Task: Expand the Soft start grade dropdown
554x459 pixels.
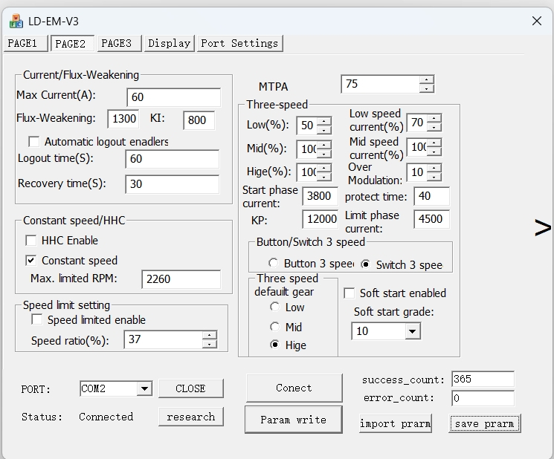Action: pyautogui.click(x=412, y=331)
